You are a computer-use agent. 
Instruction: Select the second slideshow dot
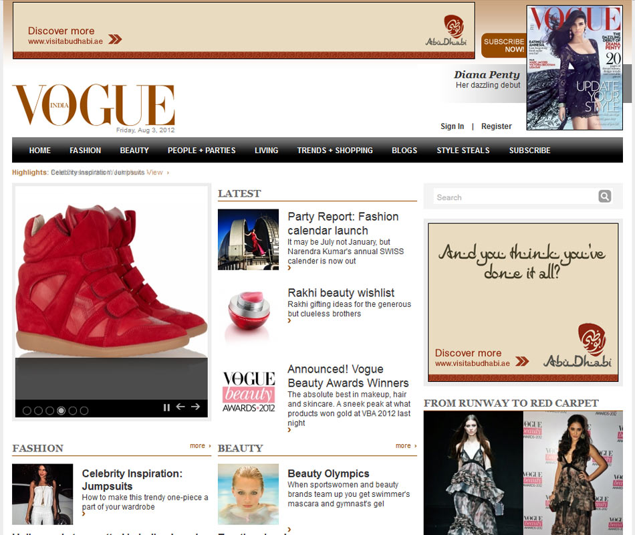pyautogui.click(x=39, y=411)
